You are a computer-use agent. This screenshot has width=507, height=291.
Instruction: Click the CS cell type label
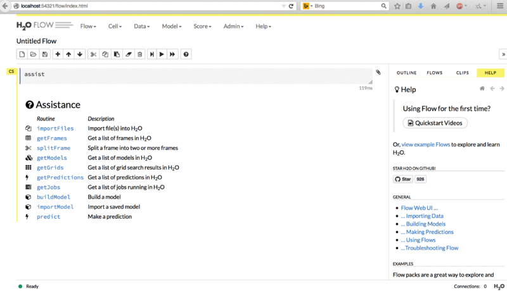pyautogui.click(x=11, y=72)
